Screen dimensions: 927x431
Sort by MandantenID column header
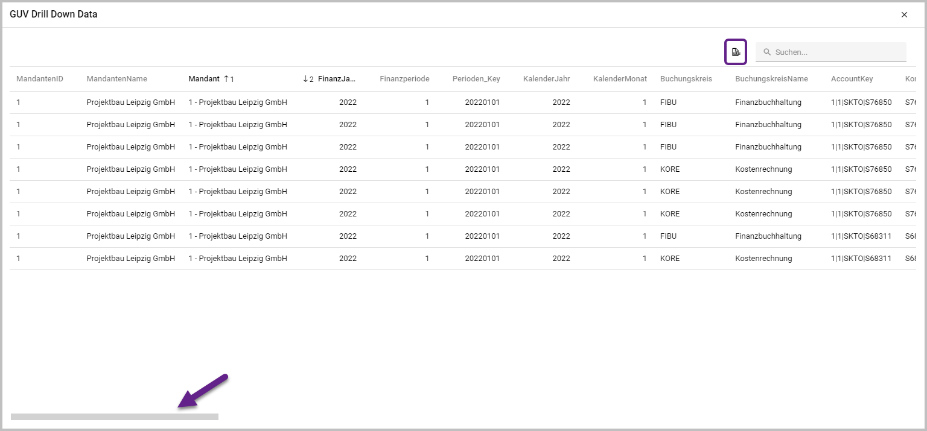(x=40, y=79)
